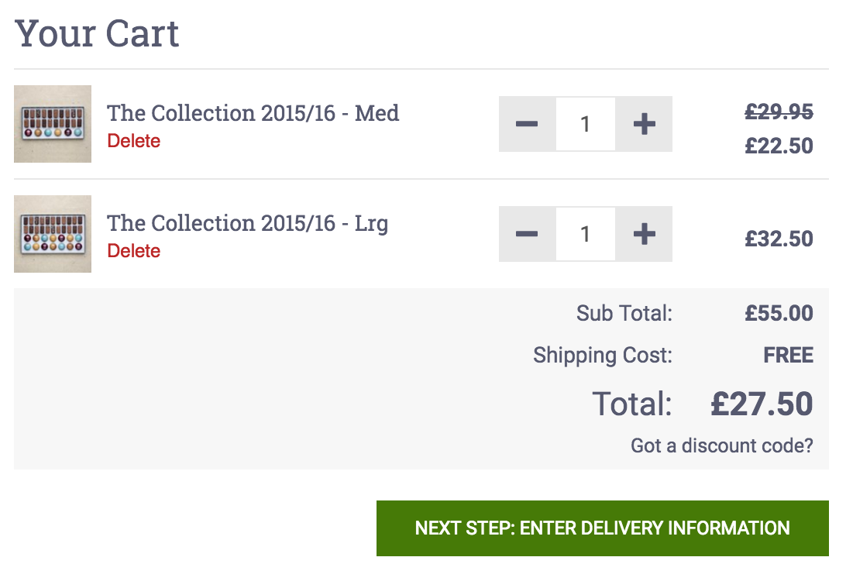Delete The Collection 2015/16 - Med item
Image resolution: width=846 pixels, height=564 pixels.
pyautogui.click(x=134, y=141)
